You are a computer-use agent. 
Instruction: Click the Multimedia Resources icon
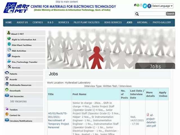7,84
